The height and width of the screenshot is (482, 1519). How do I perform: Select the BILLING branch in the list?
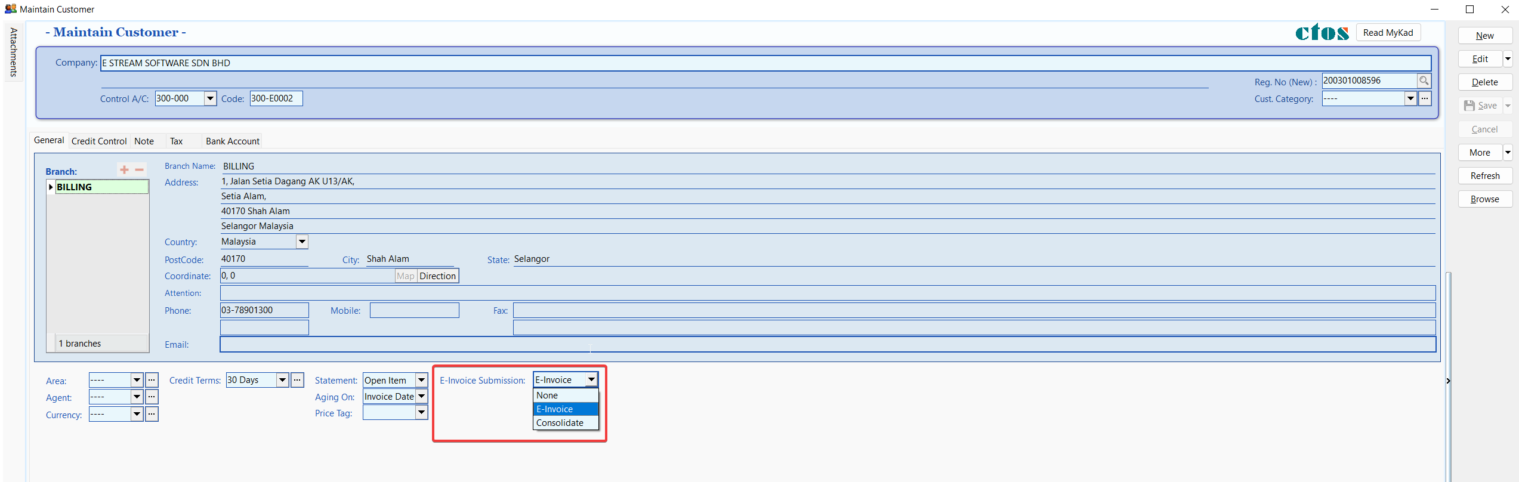pos(75,187)
